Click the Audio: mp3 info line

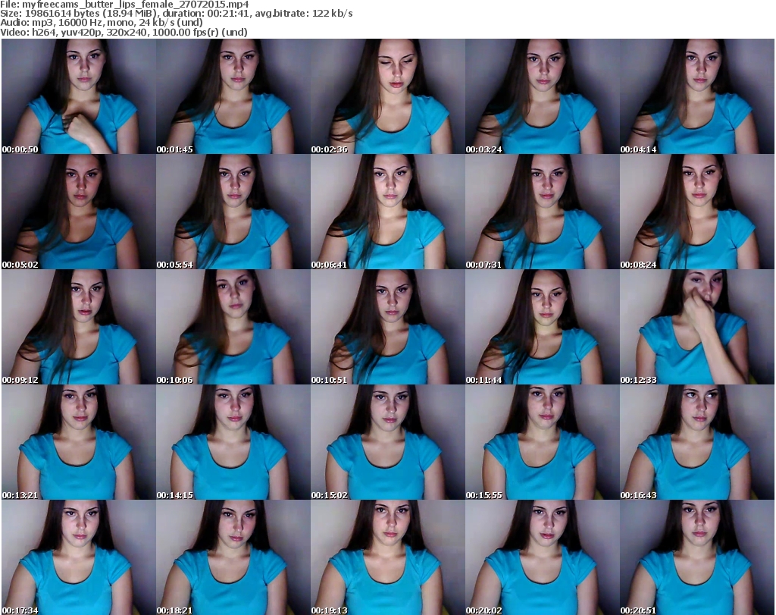[102, 23]
